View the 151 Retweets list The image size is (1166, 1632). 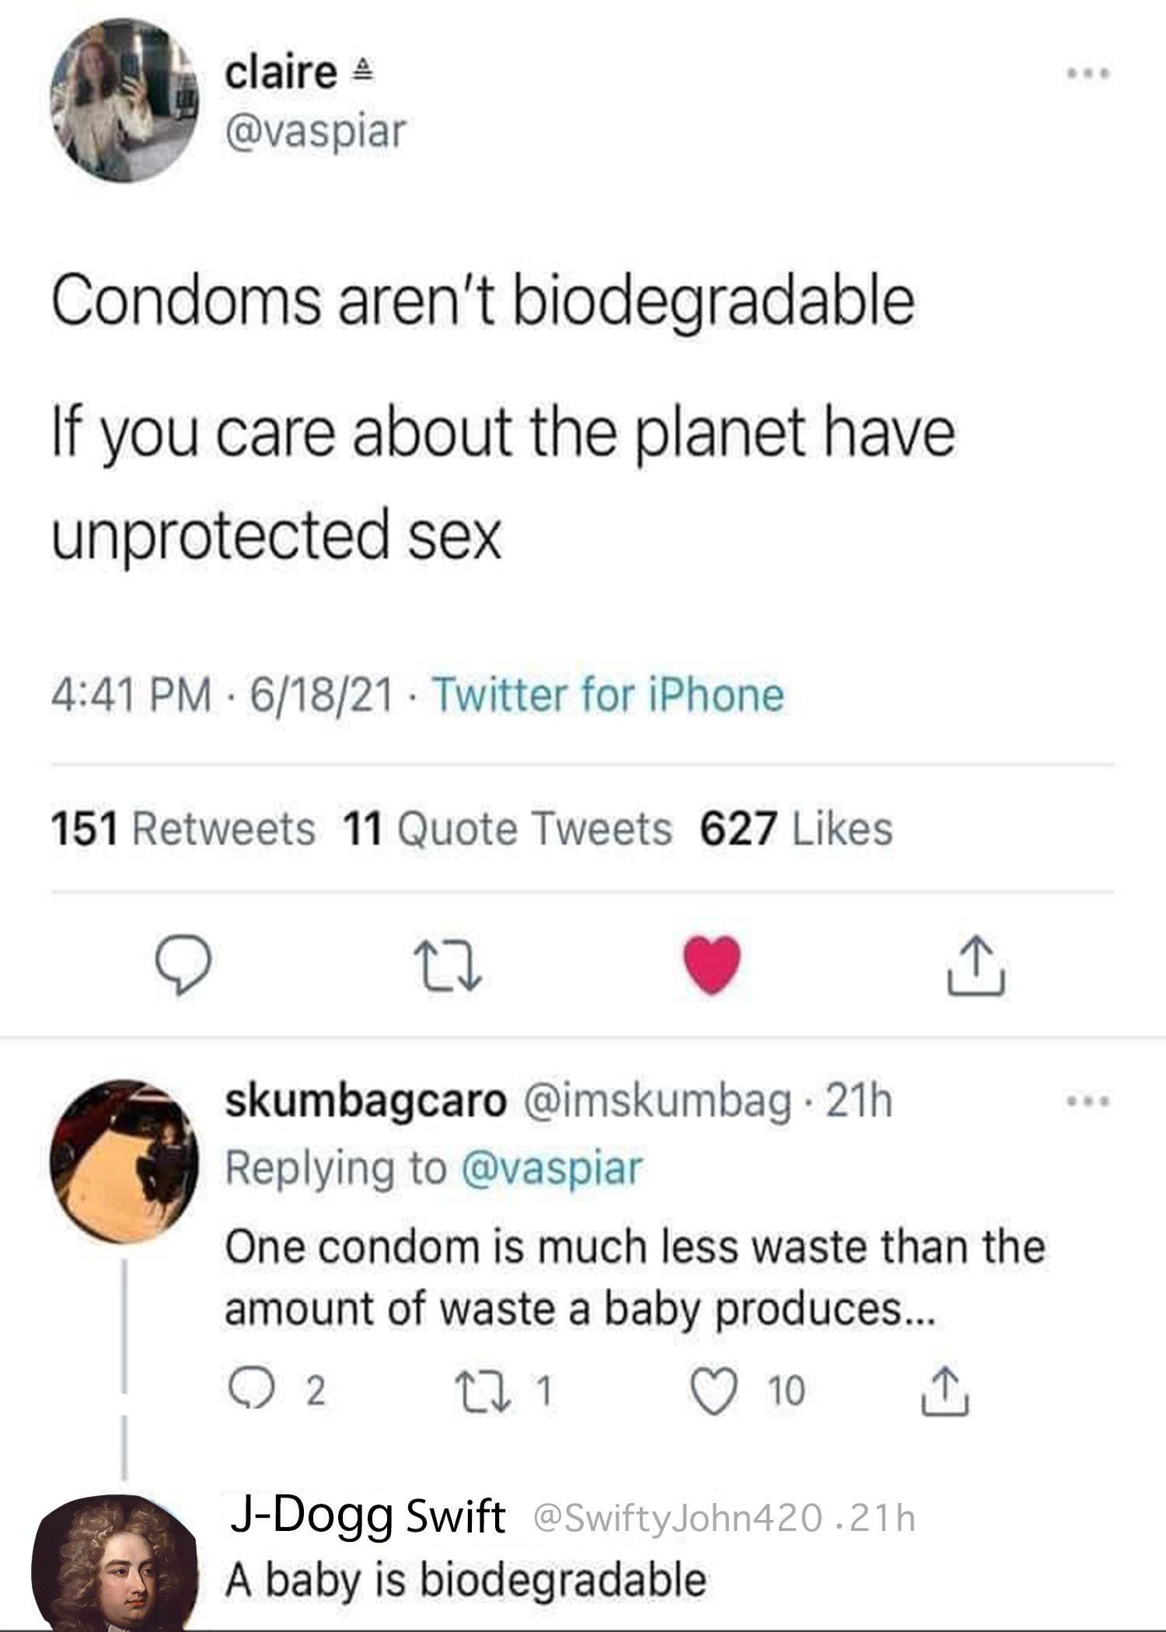183,828
